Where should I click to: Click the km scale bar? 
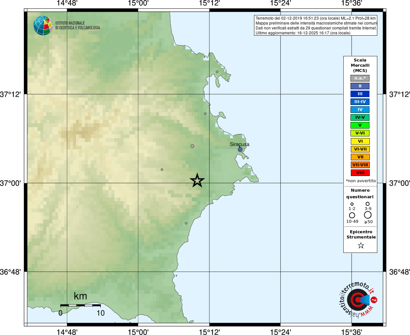[x=80, y=305]
